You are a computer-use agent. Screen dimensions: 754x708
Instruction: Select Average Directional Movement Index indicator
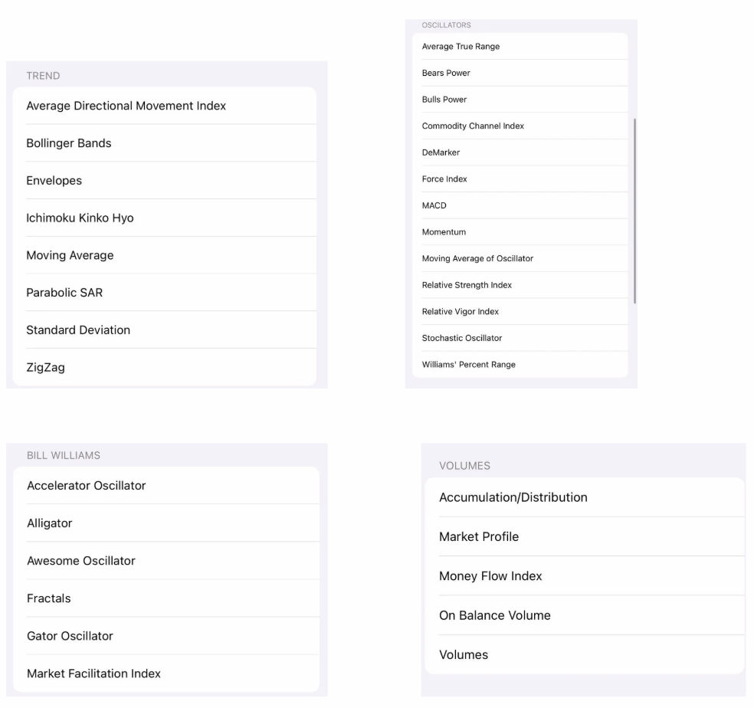coord(126,106)
